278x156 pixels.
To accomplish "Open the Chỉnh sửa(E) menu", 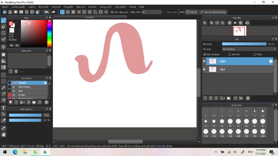I will click(x=18, y=7).
